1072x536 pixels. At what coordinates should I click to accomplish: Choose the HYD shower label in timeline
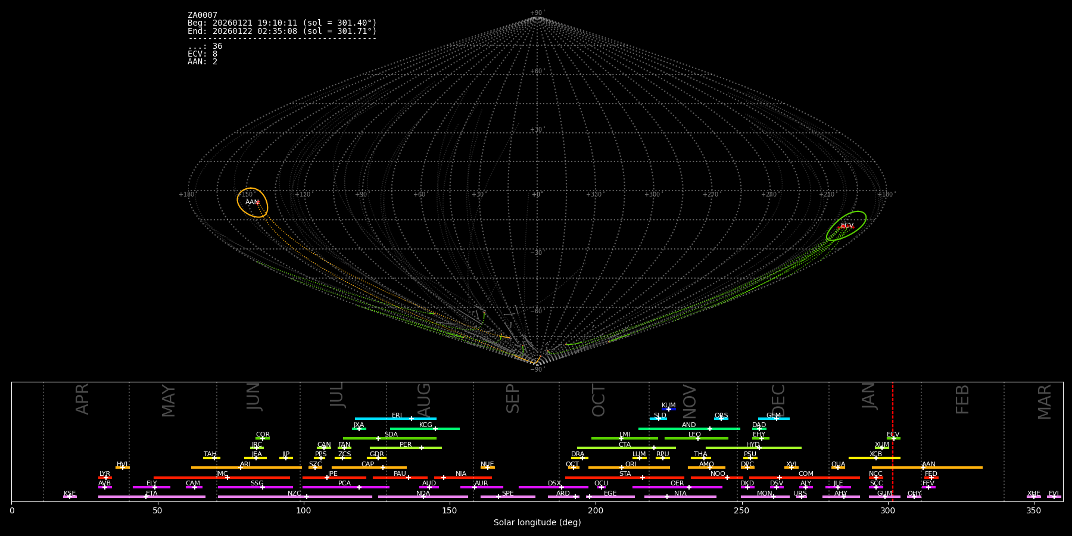pyautogui.click(x=753, y=445)
